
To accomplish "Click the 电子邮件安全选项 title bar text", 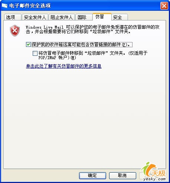I will (30, 6).
